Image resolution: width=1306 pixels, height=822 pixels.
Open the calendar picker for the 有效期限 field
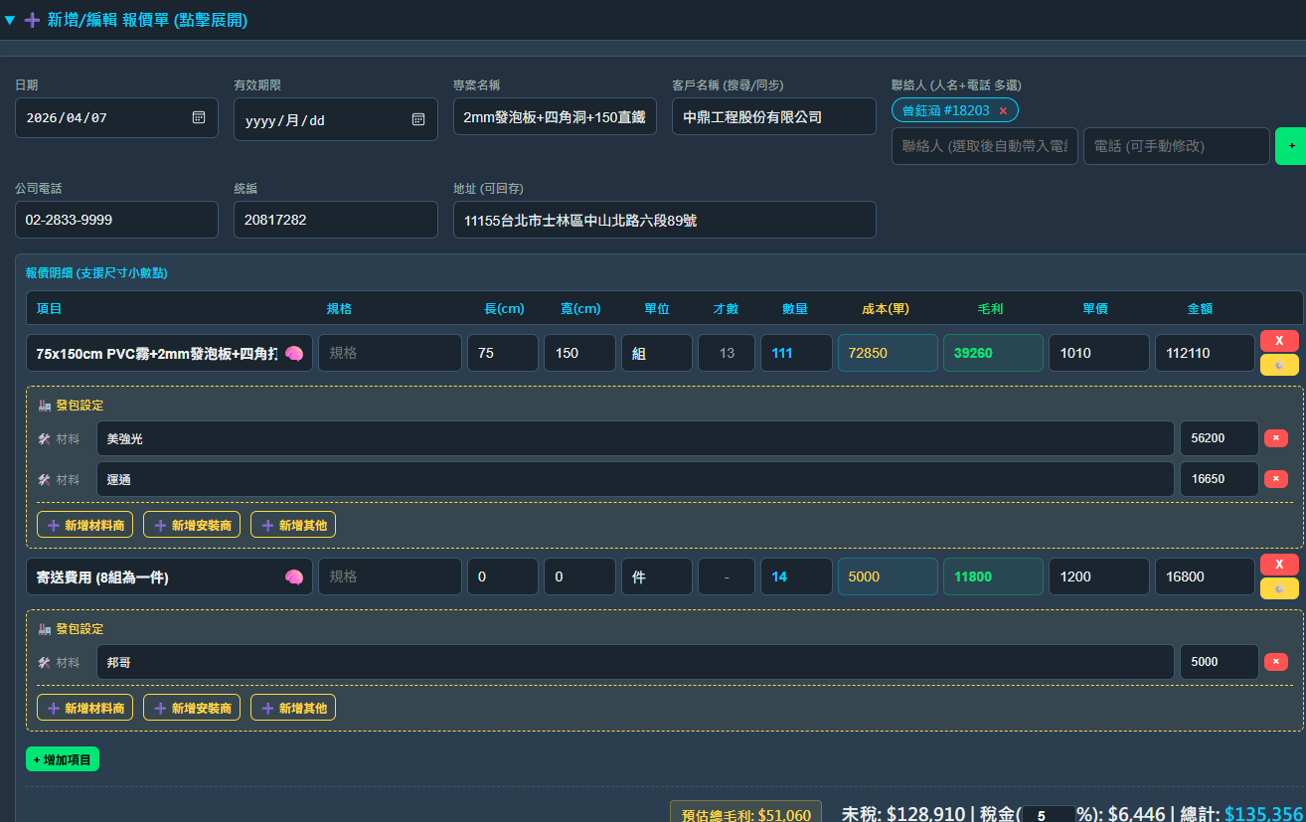(x=418, y=118)
